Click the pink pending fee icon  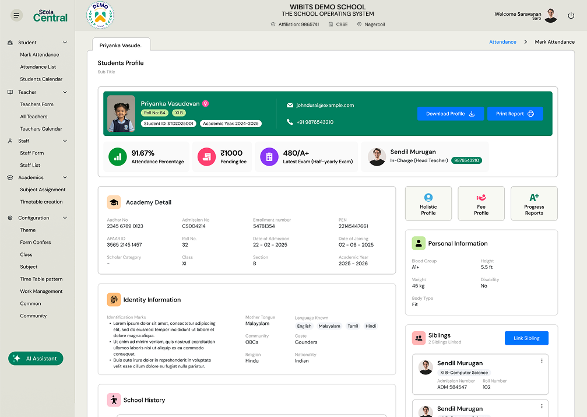206,157
